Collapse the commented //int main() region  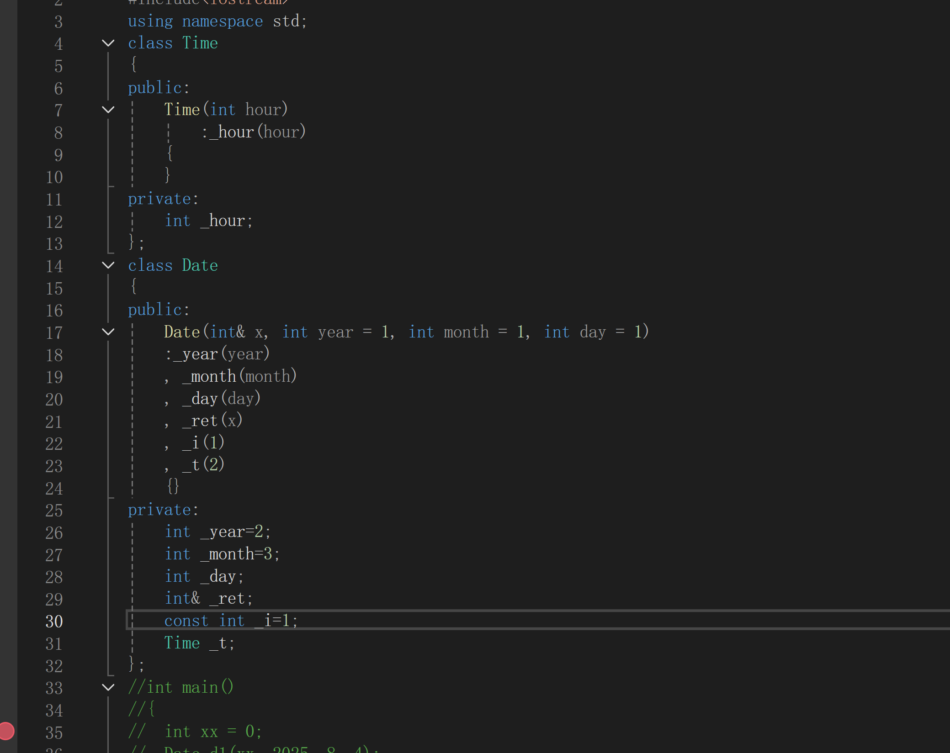click(x=108, y=687)
